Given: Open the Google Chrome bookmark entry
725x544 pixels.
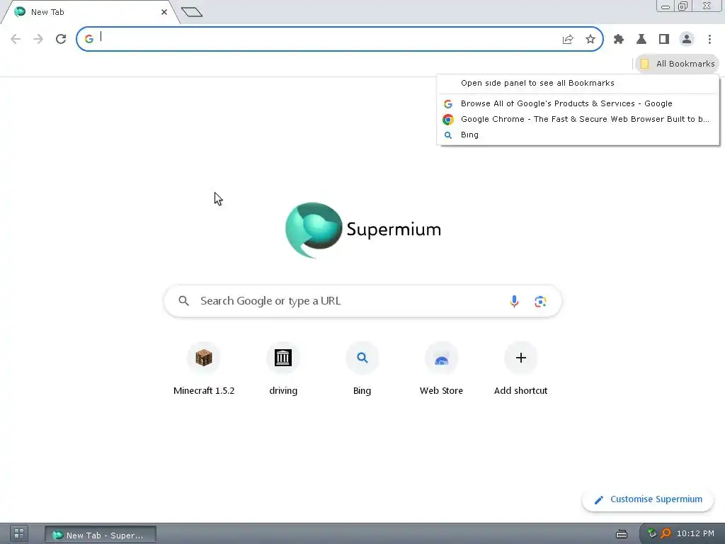Looking at the screenshot, I should (578, 119).
